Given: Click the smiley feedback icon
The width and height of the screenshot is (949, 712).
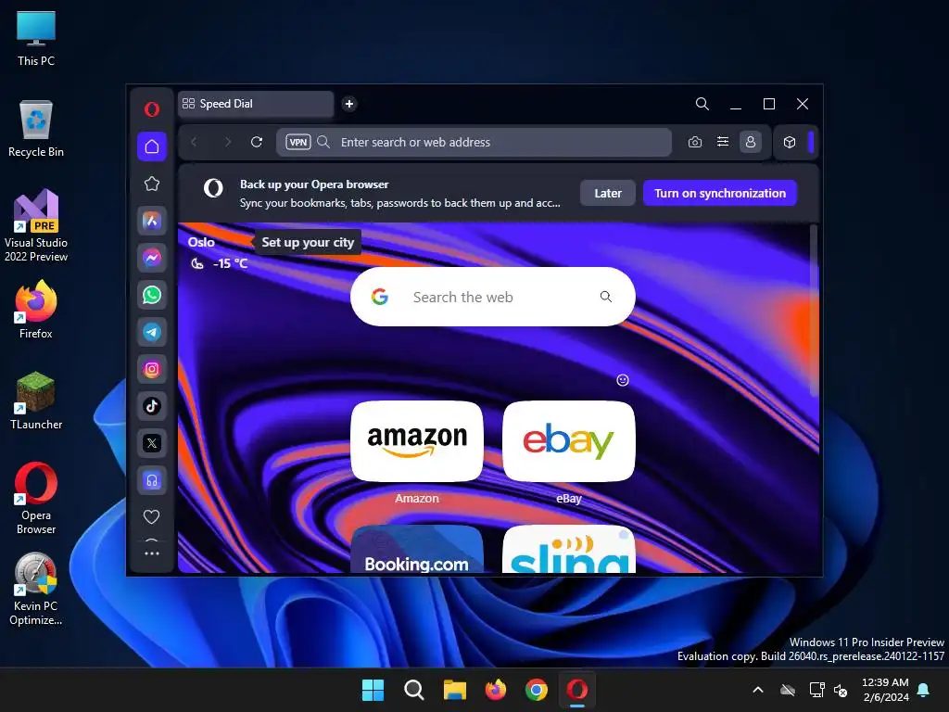Looking at the screenshot, I should pyautogui.click(x=623, y=380).
